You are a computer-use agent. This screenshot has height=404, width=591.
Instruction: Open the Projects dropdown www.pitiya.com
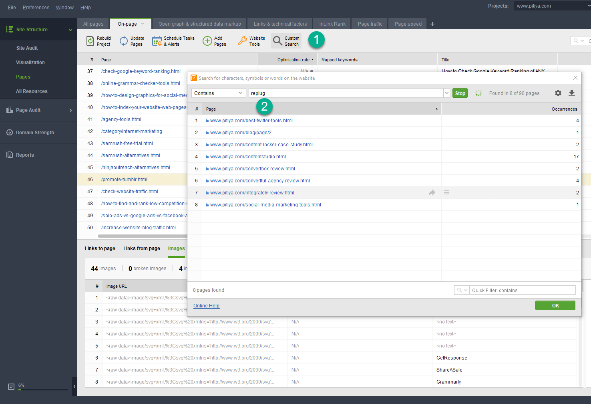(x=553, y=6)
